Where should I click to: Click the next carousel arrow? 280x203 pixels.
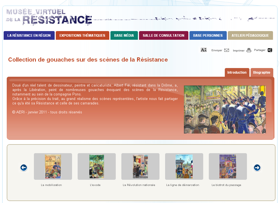pyautogui.click(x=257, y=168)
